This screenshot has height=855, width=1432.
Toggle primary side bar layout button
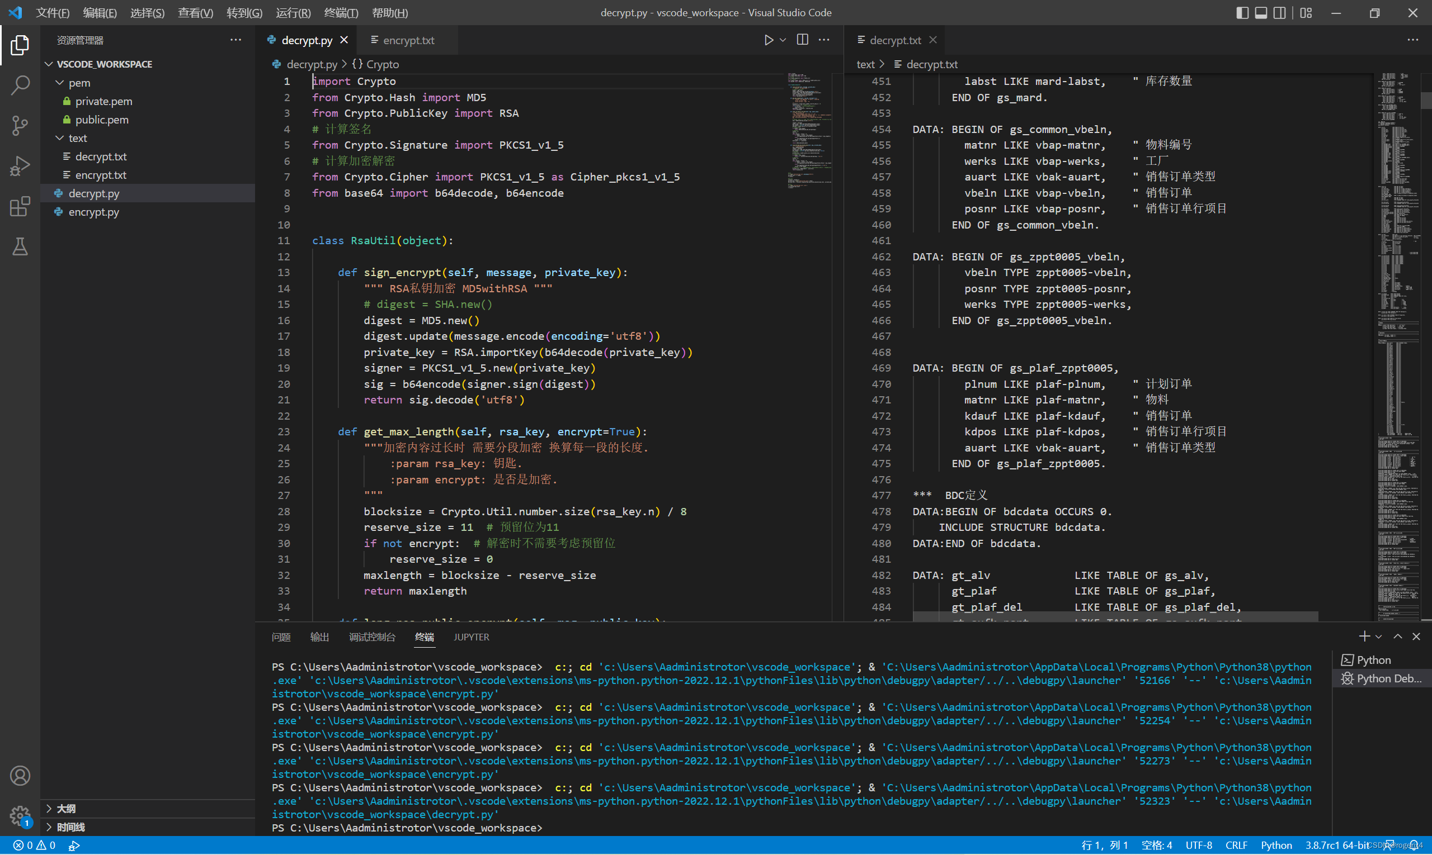click(x=1242, y=13)
